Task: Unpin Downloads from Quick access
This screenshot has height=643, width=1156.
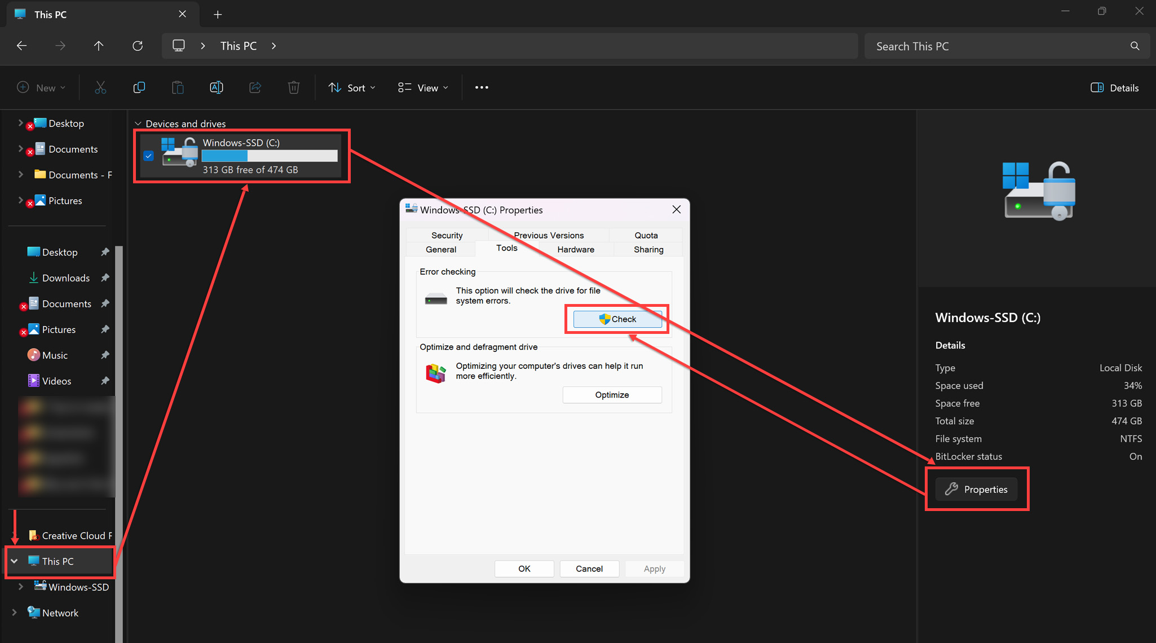Action: point(105,278)
